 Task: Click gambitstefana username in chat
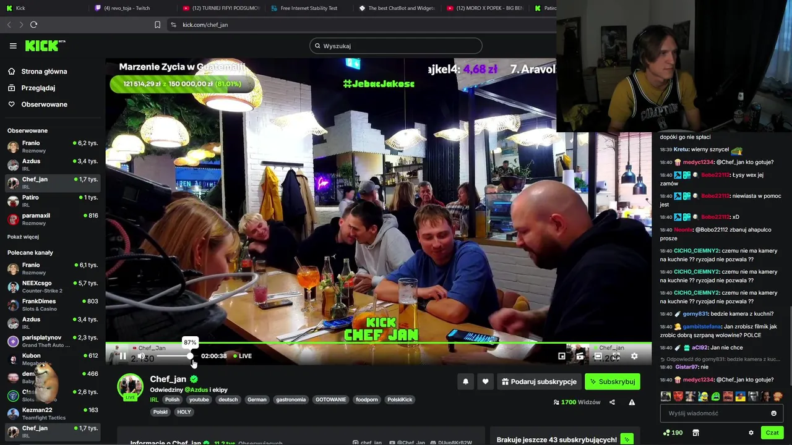[702, 327]
